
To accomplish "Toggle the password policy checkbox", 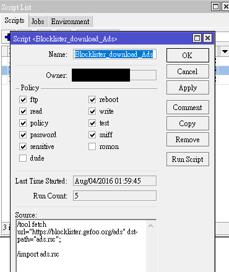I will click(23, 135).
